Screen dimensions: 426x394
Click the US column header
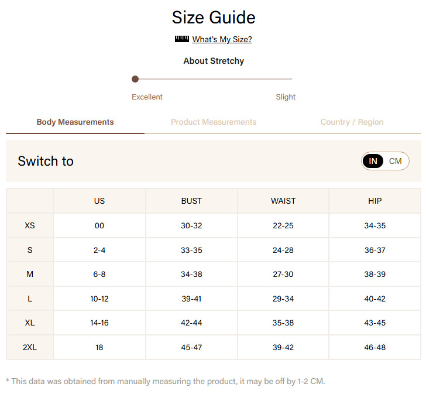coord(99,201)
